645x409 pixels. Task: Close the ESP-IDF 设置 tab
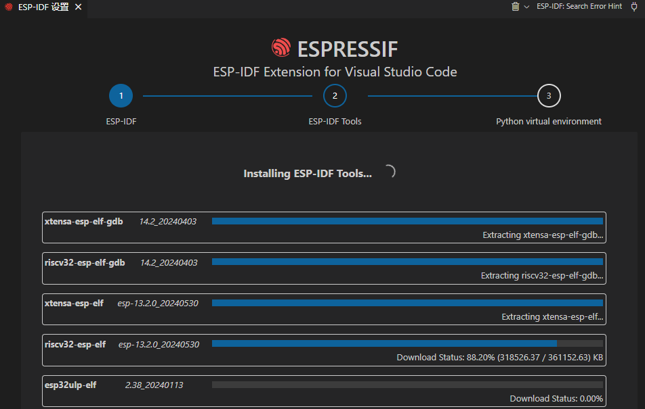[x=78, y=7]
